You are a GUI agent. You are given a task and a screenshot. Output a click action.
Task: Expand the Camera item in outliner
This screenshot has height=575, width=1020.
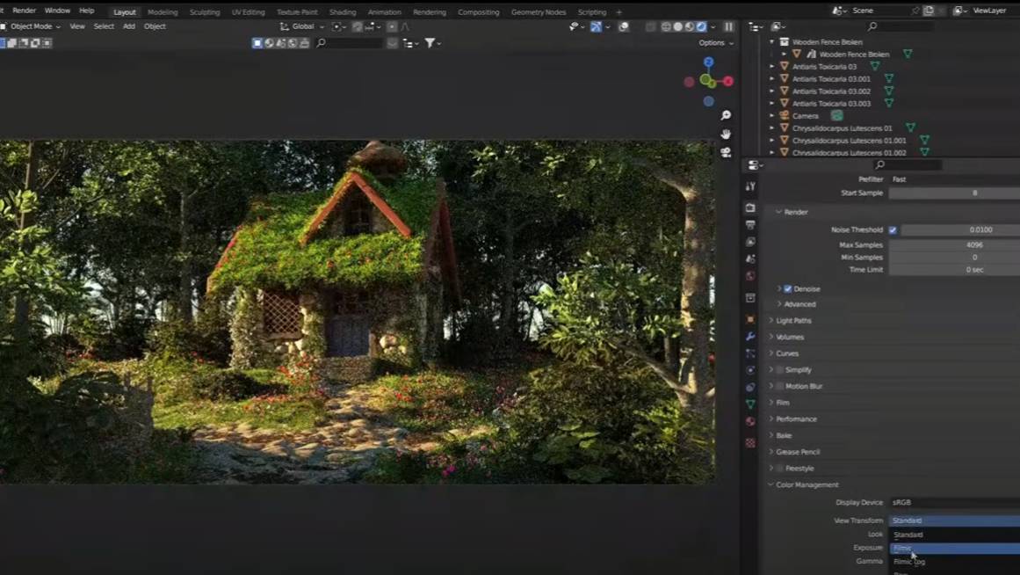coord(772,116)
